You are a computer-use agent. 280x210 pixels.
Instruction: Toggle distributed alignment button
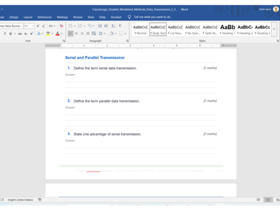click(94, 34)
